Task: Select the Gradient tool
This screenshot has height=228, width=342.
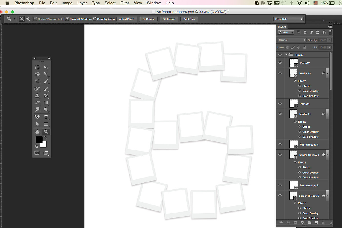Action: click(46, 103)
